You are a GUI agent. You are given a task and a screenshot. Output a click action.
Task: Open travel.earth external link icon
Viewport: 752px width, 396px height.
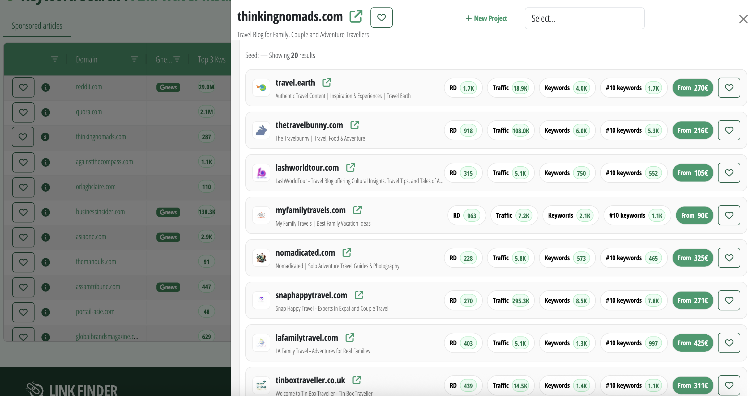pos(326,82)
